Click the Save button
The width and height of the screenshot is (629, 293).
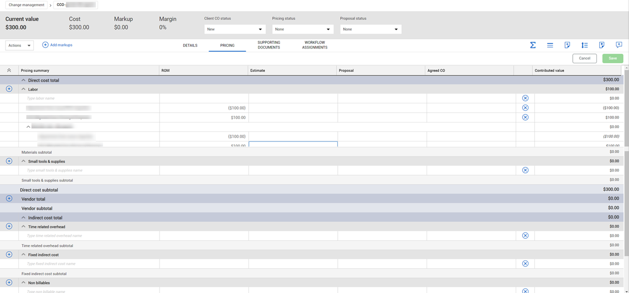[x=613, y=58]
